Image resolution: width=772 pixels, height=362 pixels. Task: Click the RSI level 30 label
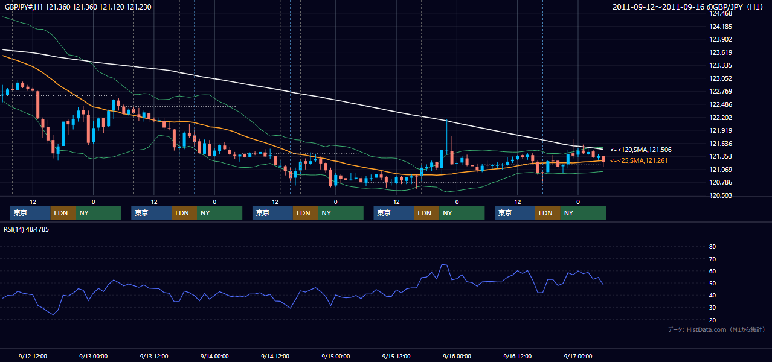pos(712,308)
